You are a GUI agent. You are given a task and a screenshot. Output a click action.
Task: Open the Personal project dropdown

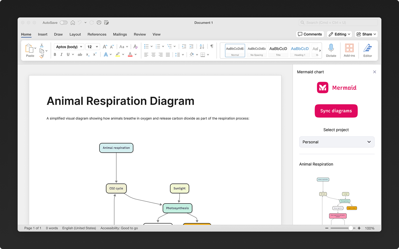(x=336, y=142)
